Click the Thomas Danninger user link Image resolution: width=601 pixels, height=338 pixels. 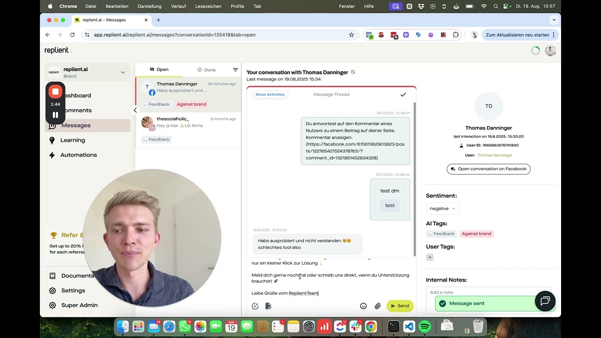[x=495, y=155]
